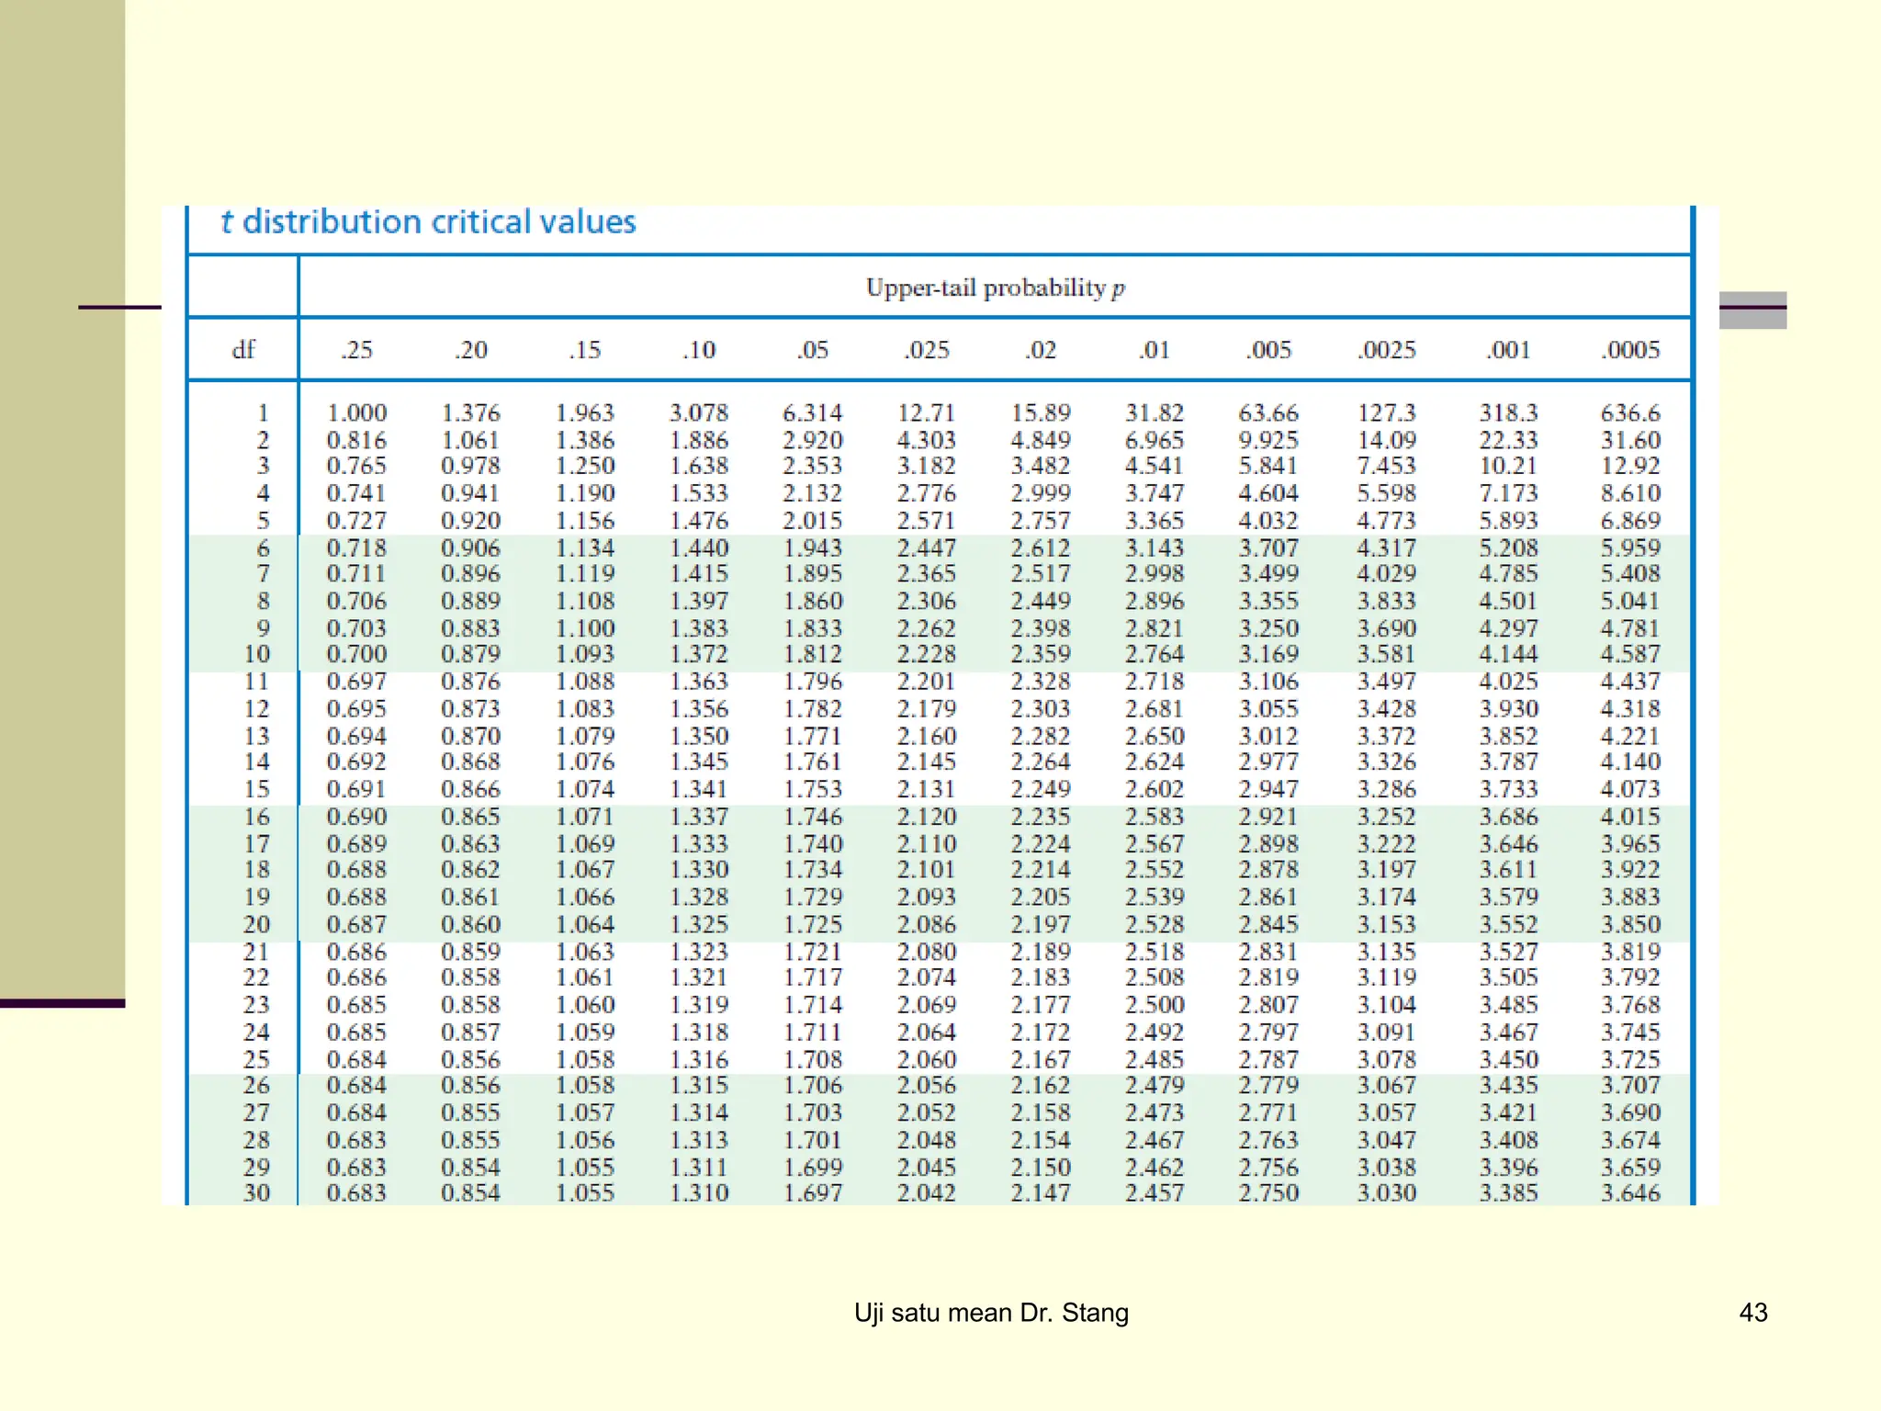Click the .25 probability column header
The image size is (1881, 1411).
[x=356, y=350]
